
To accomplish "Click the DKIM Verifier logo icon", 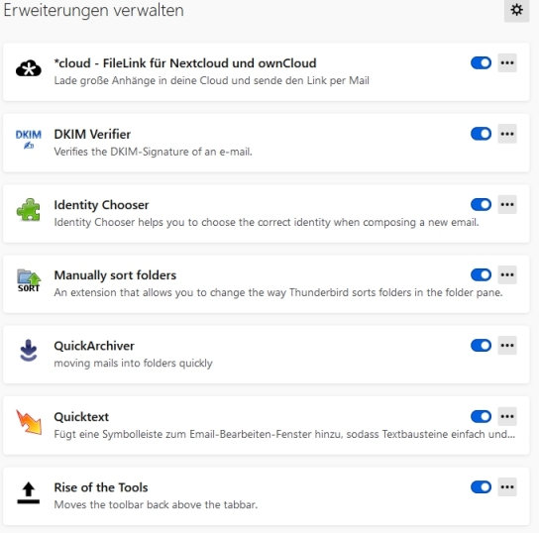I will click(29, 139).
